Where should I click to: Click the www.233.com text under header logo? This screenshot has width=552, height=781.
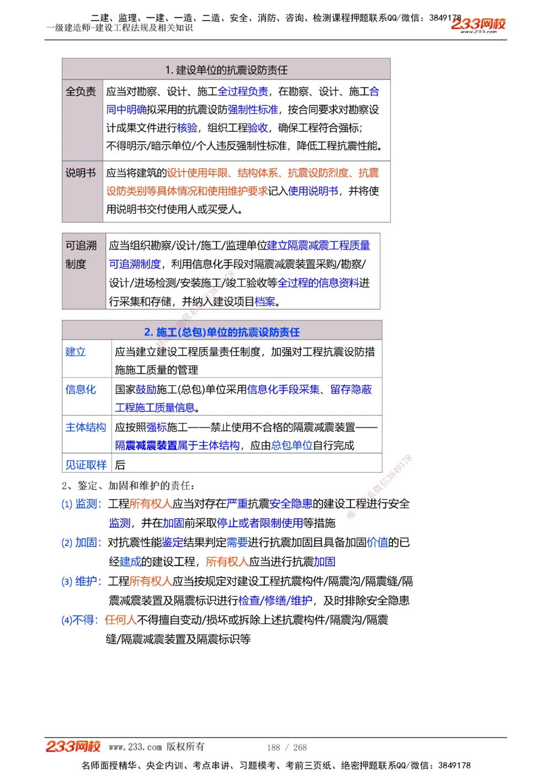pos(478,32)
